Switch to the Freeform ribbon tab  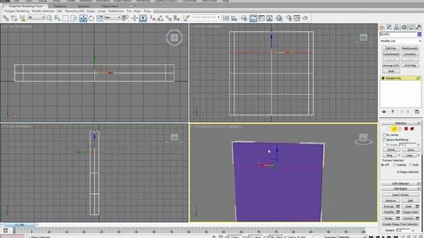60,6
